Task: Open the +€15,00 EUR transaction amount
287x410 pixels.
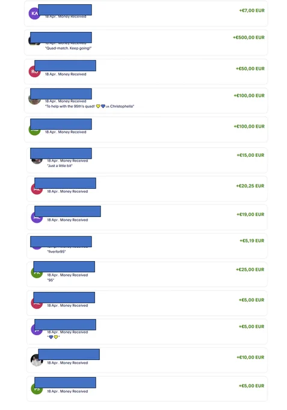Action: (x=250, y=155)
